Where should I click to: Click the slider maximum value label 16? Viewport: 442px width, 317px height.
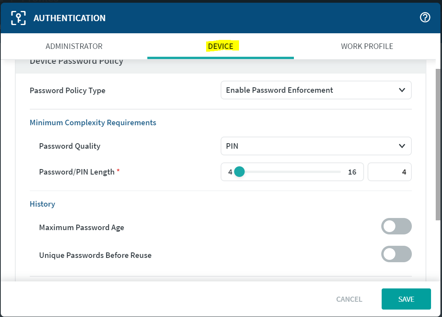tap(352, 172)
